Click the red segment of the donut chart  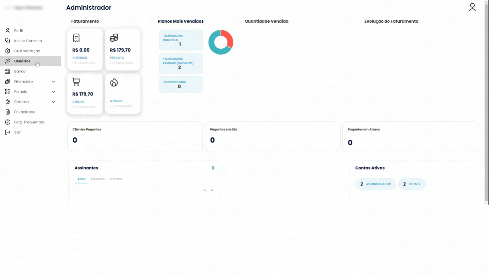pyautogui.click(x=229, y=38)
